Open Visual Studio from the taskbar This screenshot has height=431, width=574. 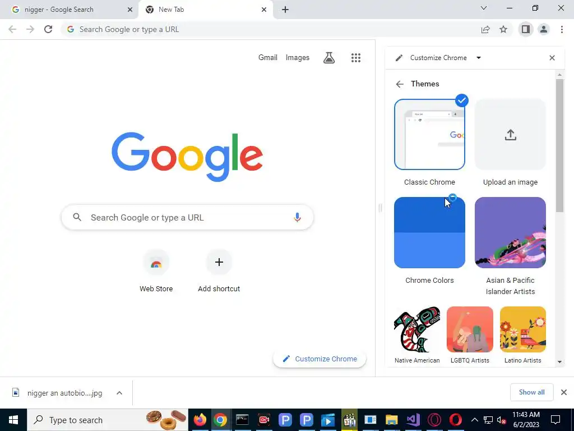413,420
